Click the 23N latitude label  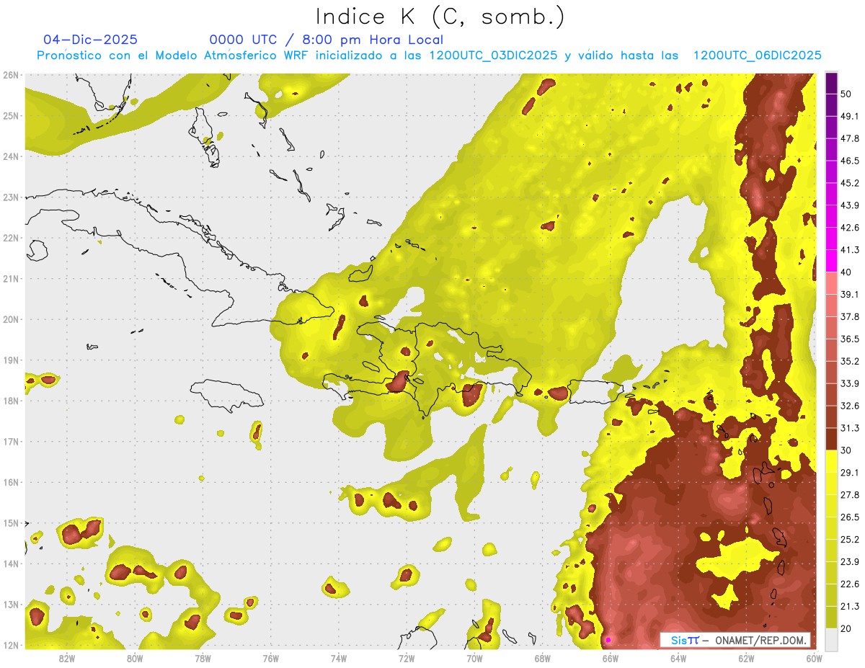tap(10, 197)
